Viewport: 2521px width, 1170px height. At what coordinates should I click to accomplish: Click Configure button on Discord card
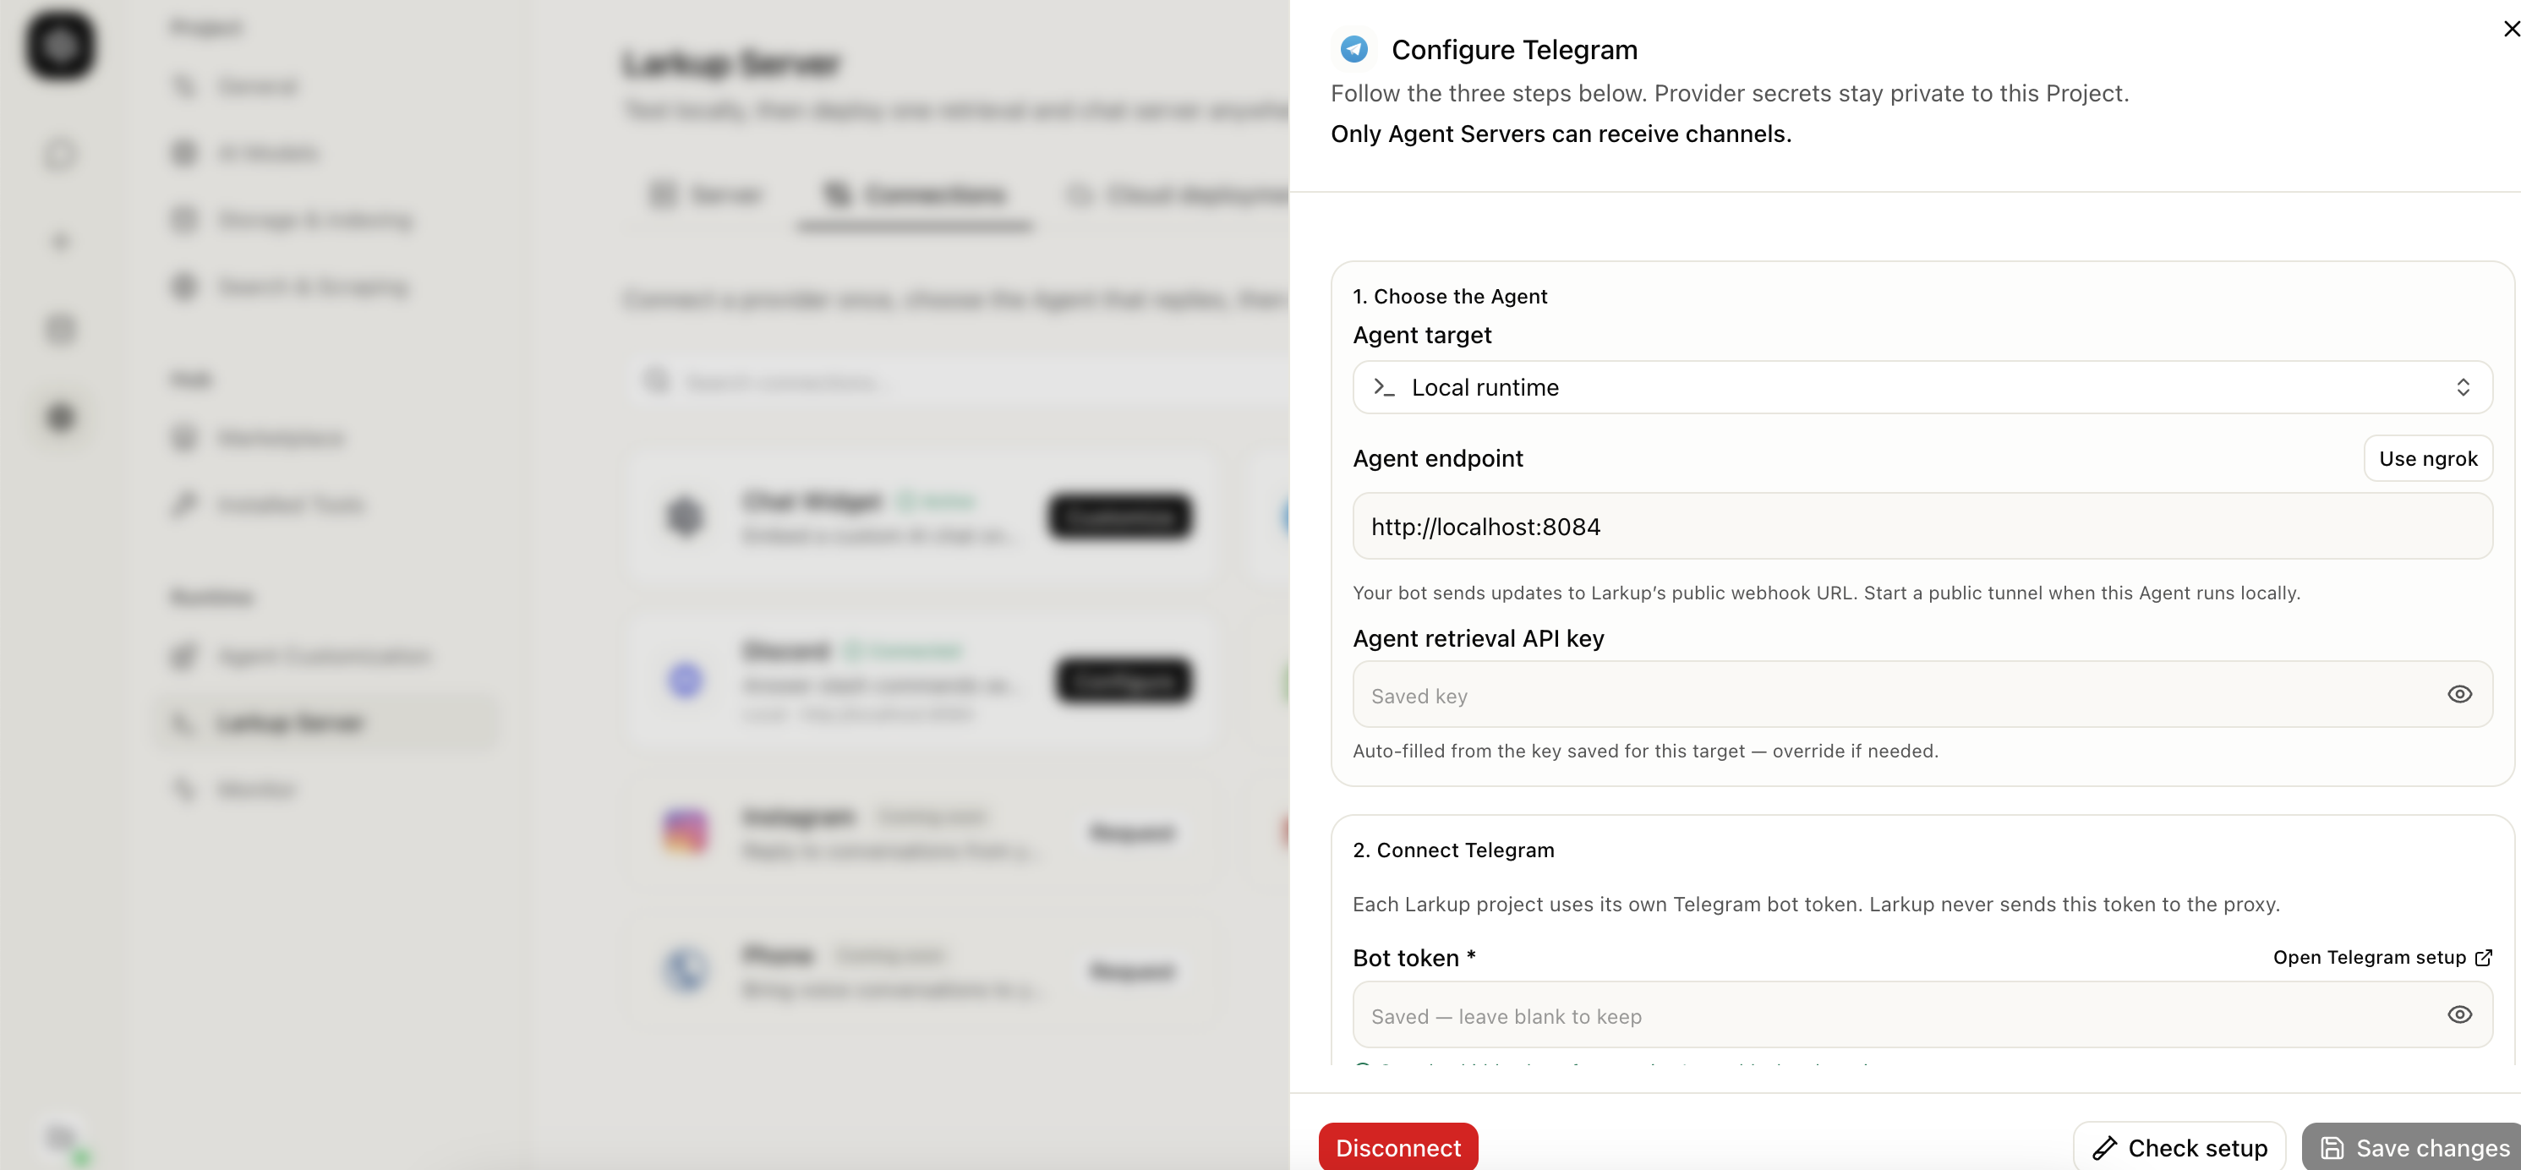tap(1124, 680)
